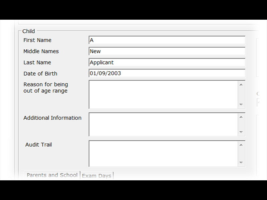The height and width of the screenshot is (200, 267).
Task: Click the Additional Information scrollbar track
Action: pyautogui.click(x=241, y=124)
